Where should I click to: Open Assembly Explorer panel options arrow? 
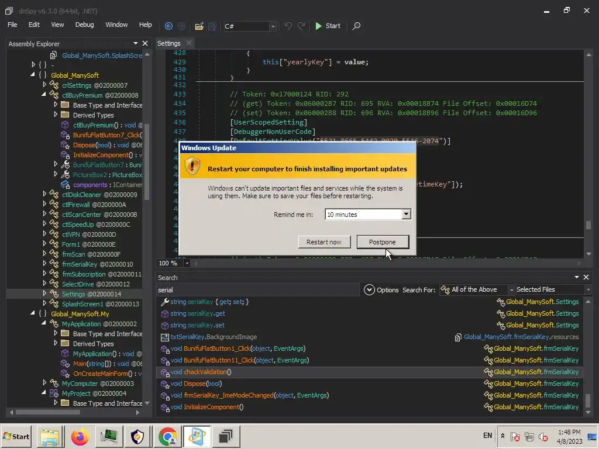[136, 43]
